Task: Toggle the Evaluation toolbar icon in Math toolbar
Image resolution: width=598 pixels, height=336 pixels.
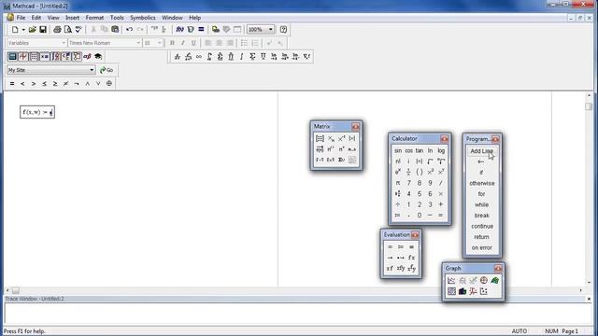Action: point(45,56)
